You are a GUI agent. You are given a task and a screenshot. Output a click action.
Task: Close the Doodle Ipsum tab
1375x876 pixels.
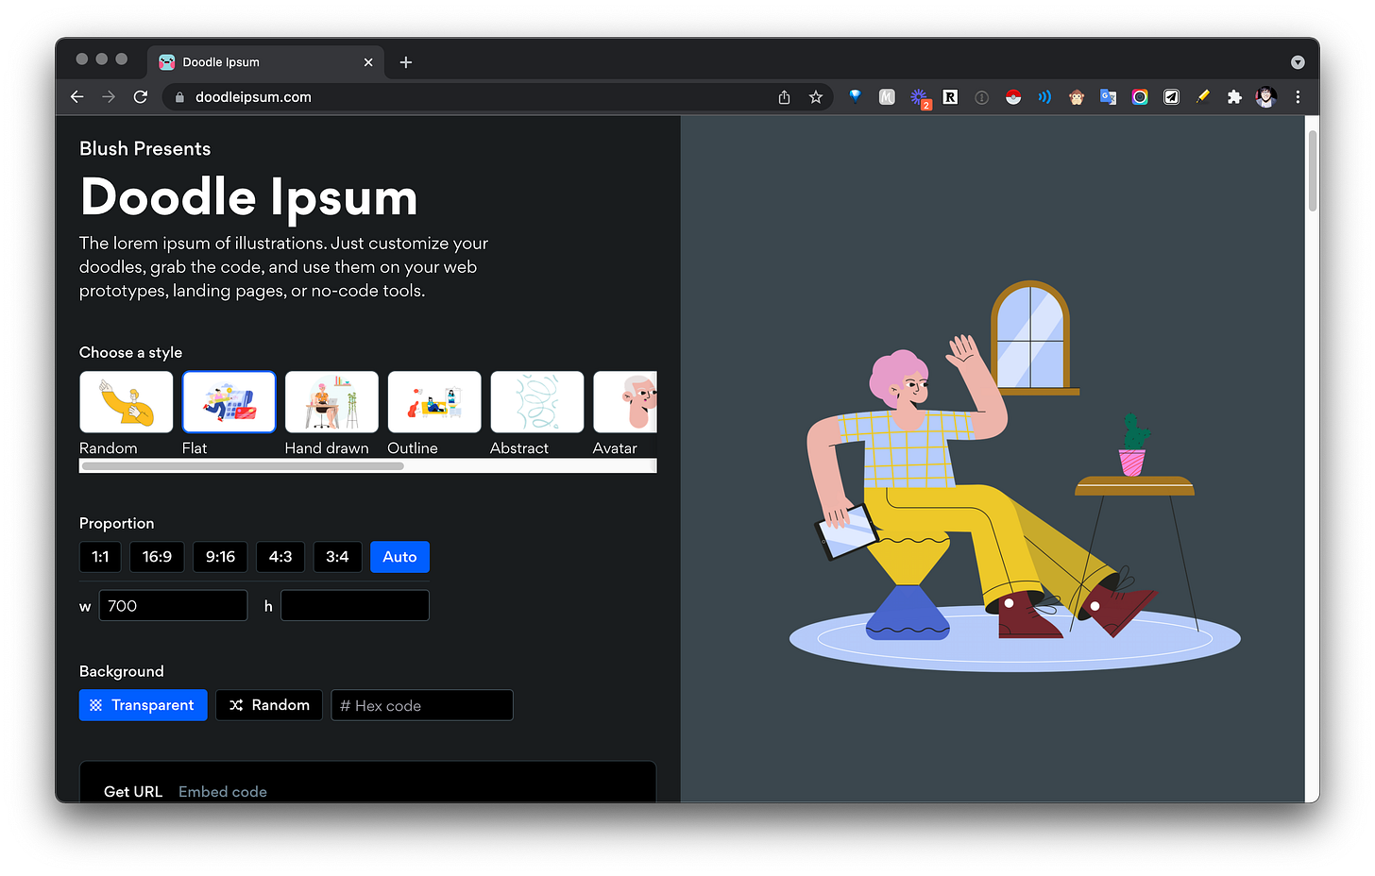click(368, 62)
